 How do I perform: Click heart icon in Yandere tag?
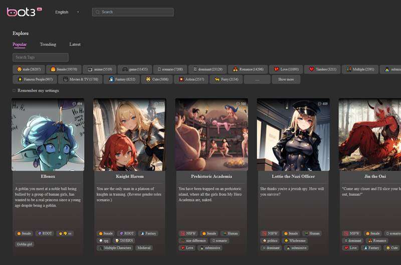pyautogui.click(x=311, y=69)
